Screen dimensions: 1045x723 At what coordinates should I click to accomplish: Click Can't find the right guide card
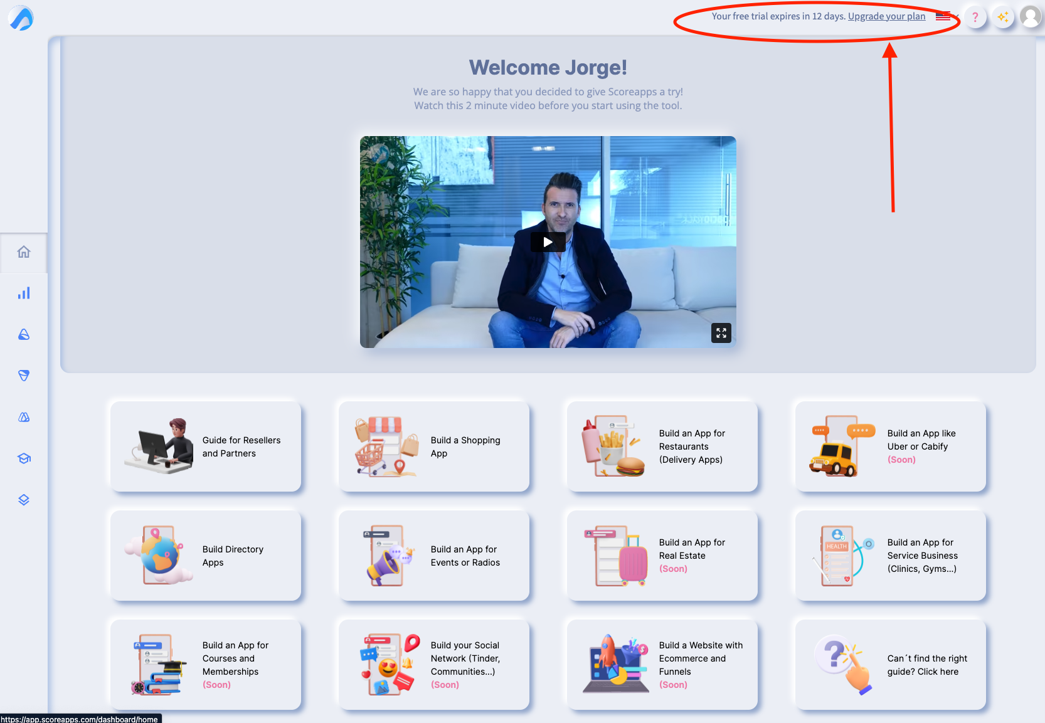[891, 665]
